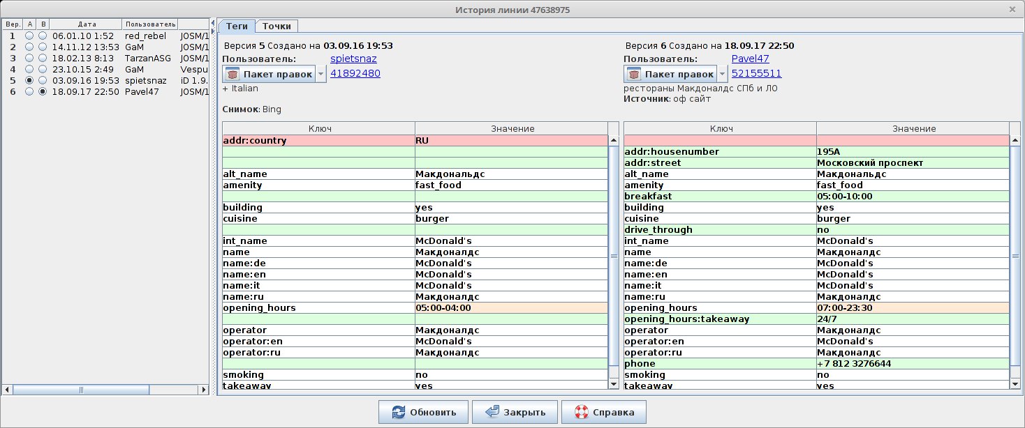
Task: Expand the version 6 Пакет правок dropdown arrow
Action: [723, 74]
